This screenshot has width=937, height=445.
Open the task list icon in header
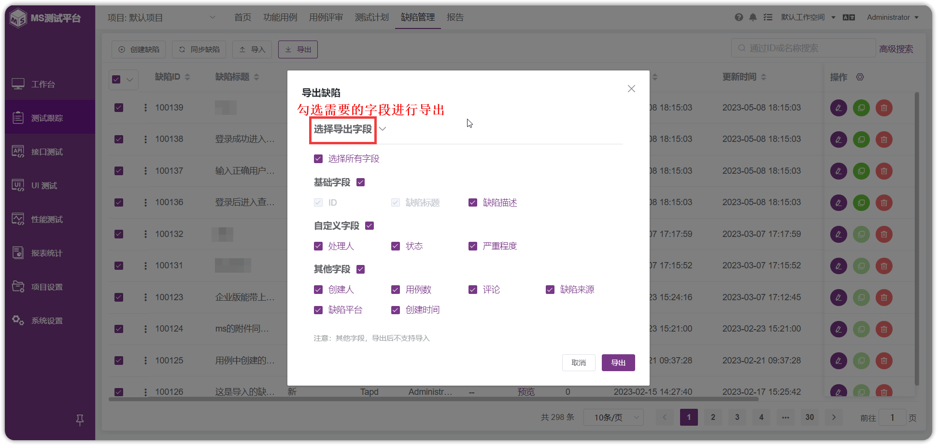pyautogui.click(x=767, y=17)
